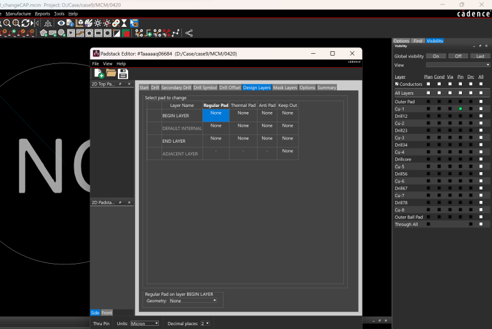Viewport: 492px width, 329px height.
Task: Expand the View dropdown in Visibility panel
Action: pyautogui.click(x=458, y=65)
